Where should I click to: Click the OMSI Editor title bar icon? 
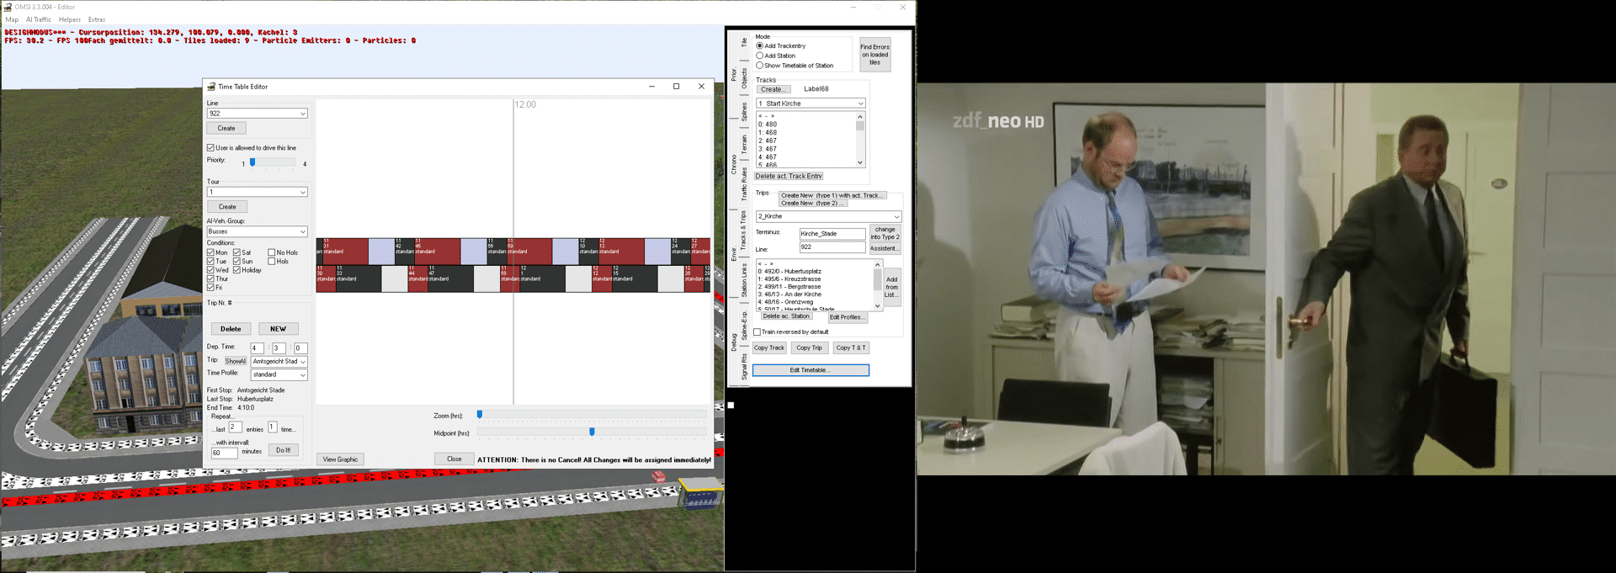8,7
